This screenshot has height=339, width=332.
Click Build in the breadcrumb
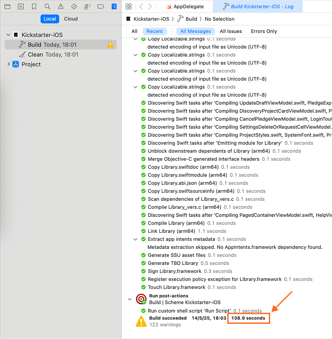[191, 19]
